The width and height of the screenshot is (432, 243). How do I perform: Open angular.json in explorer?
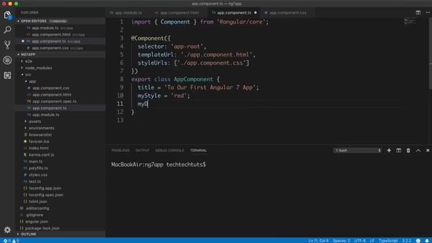click(36, 221)
